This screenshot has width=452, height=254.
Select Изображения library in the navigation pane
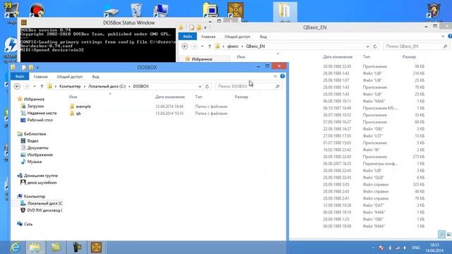[40, 155]
